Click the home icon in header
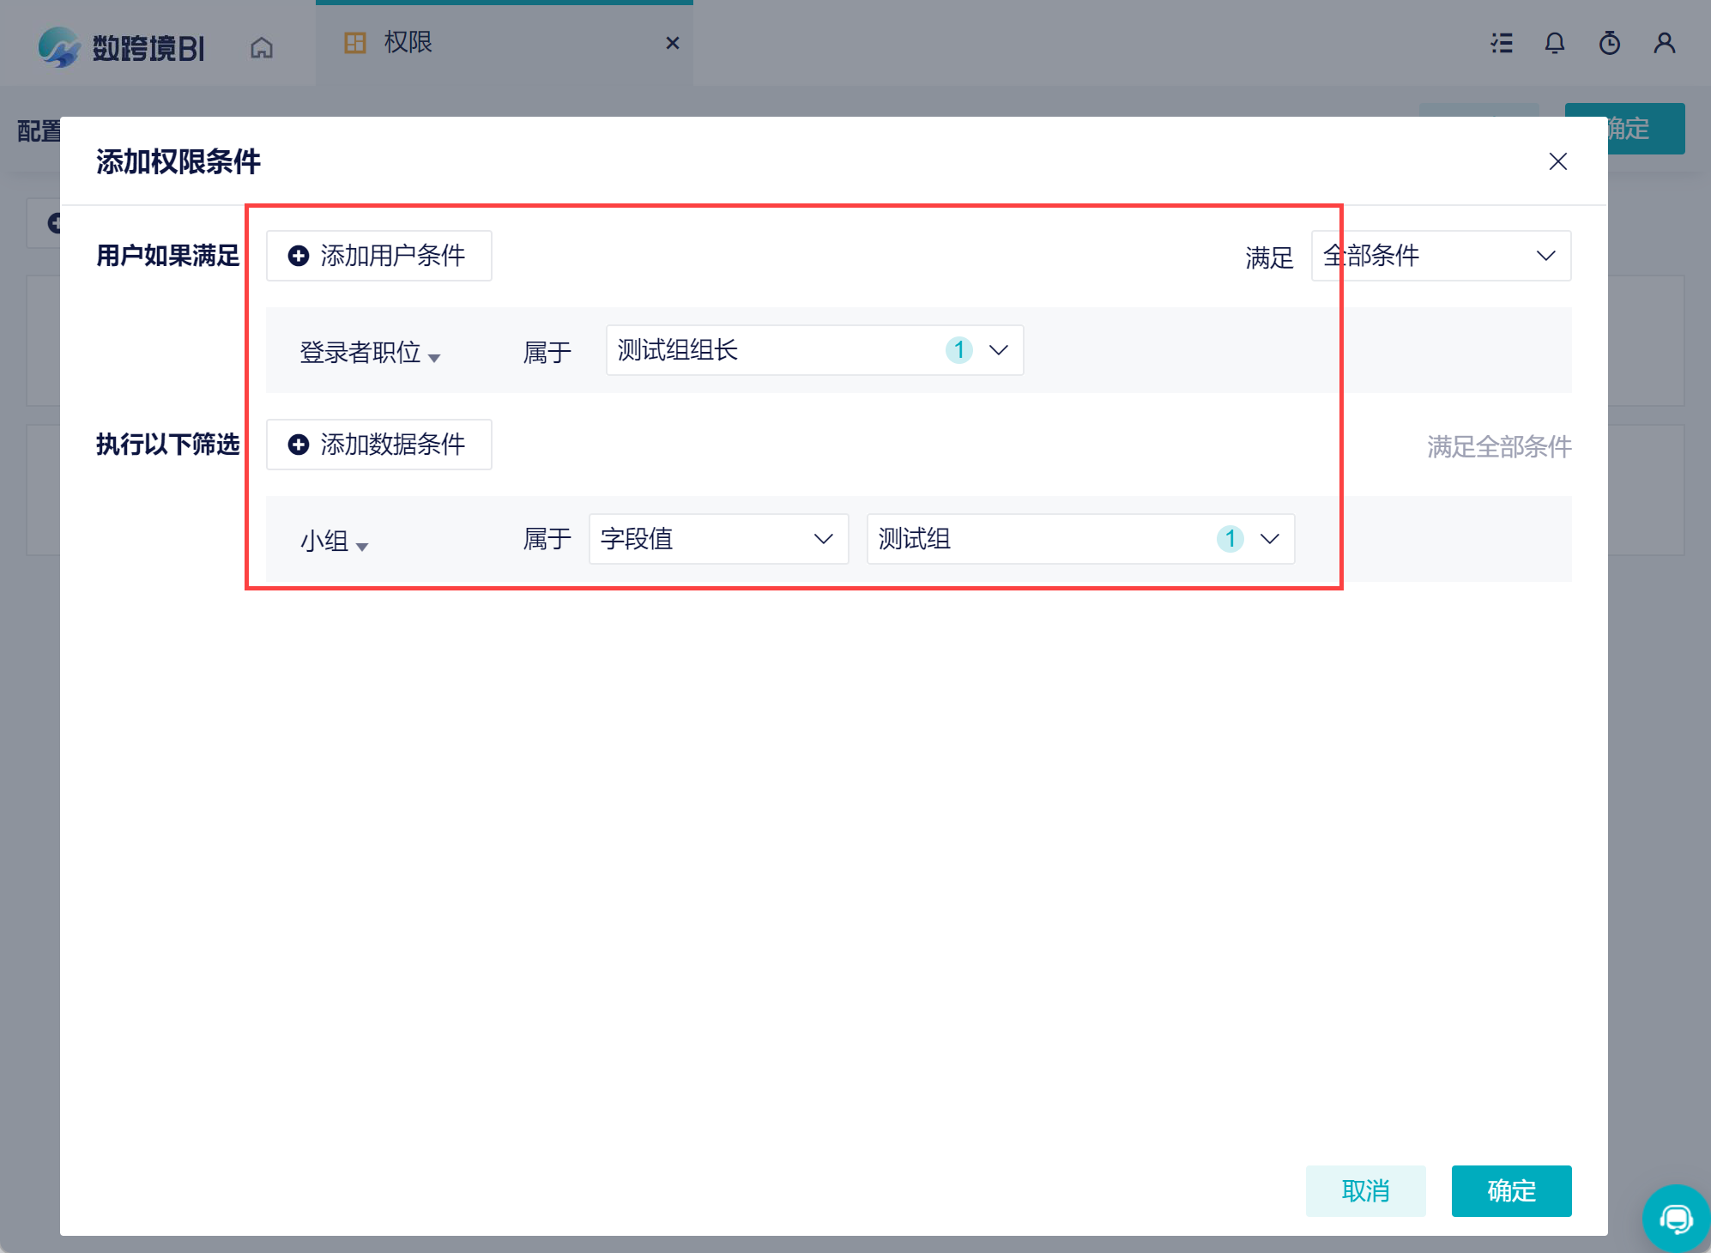Screen dimensions: 1711x1253 tap(262, 47)
